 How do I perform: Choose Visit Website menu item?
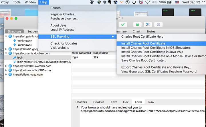(x=77, y=48)
